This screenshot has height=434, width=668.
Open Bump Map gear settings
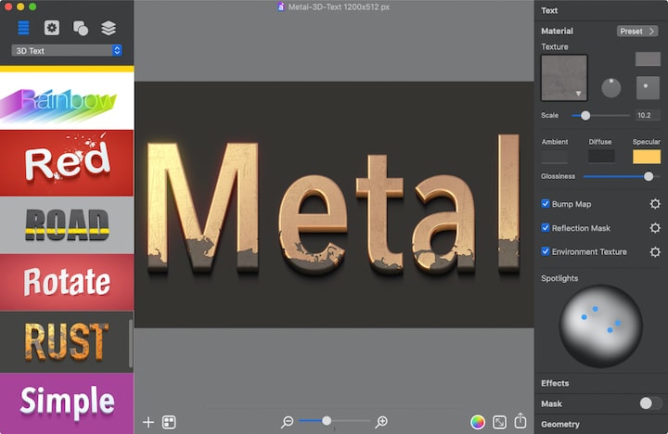pos(655,204)
